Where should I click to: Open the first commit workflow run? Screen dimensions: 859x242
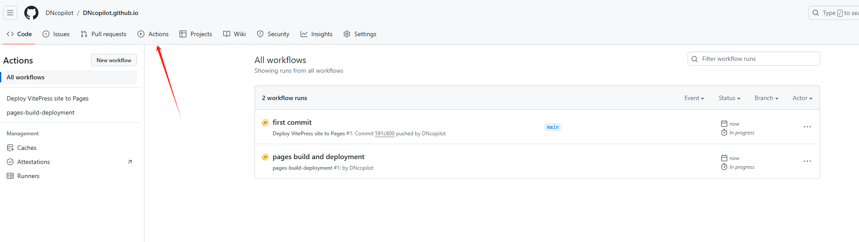tap(292, 122)
